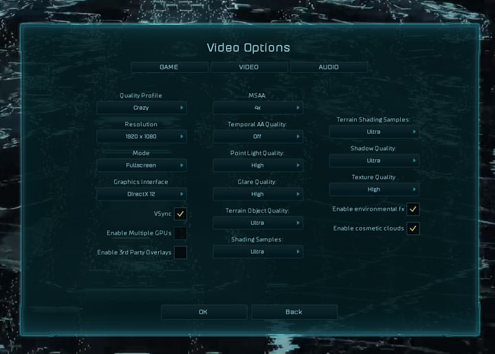Change the display Mode dropdown

point(142,165)
